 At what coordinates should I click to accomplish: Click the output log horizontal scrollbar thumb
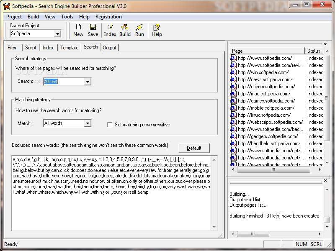coord(253,234)
